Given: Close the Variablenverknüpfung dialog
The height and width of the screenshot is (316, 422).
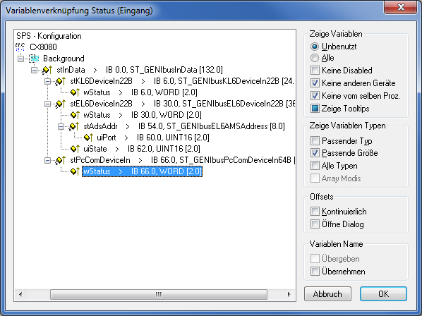Looking at the screenshot, I should click(x=401, y=7).
